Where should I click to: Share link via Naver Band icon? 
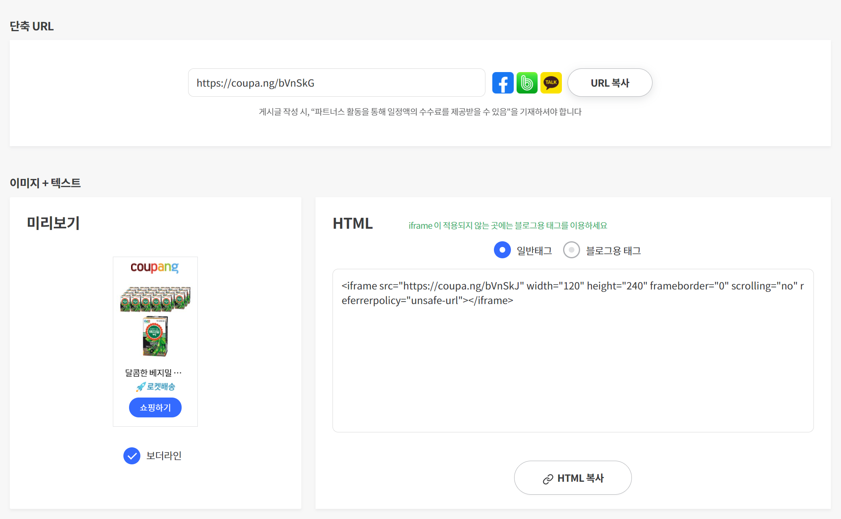[527, 83]
